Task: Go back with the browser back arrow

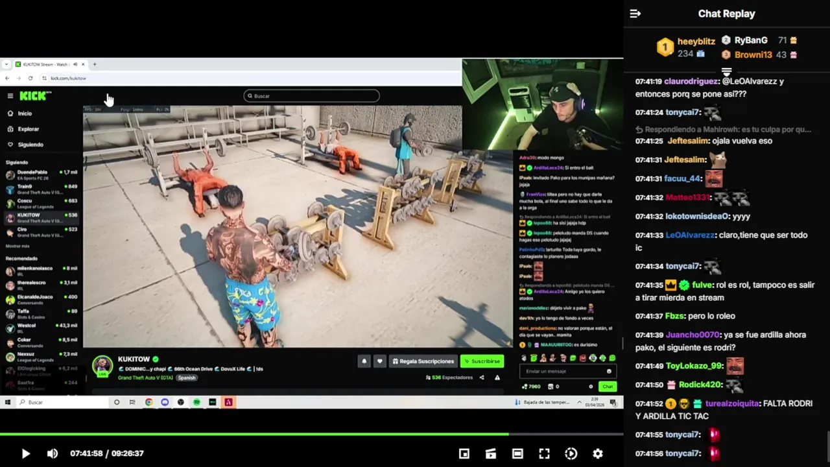Action: (7, 78)
